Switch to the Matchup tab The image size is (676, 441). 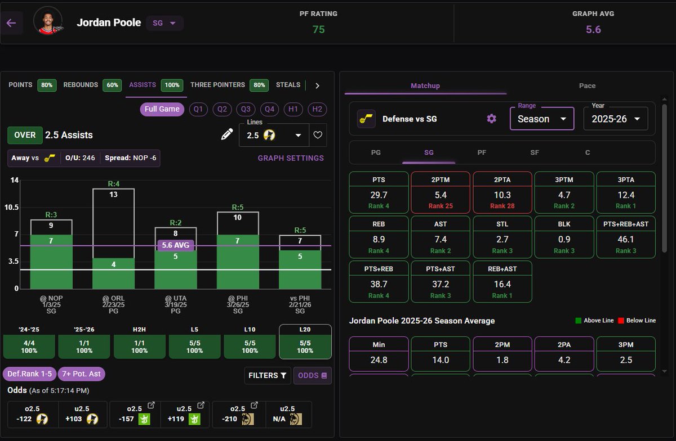tap(425, 85)
